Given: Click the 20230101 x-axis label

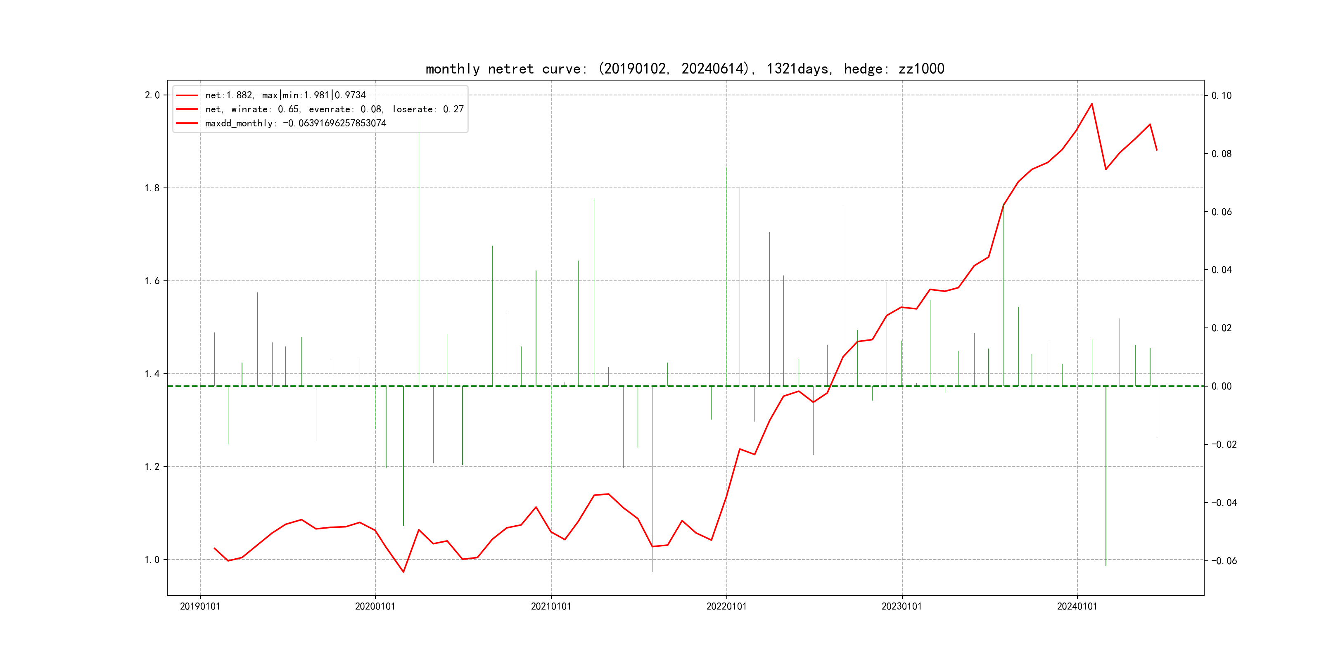Looking at the screenshot, I should 901,606.
